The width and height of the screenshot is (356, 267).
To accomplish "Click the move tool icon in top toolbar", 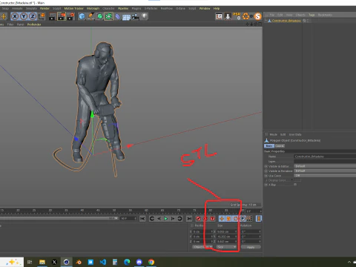I will [x=4, y=16].
